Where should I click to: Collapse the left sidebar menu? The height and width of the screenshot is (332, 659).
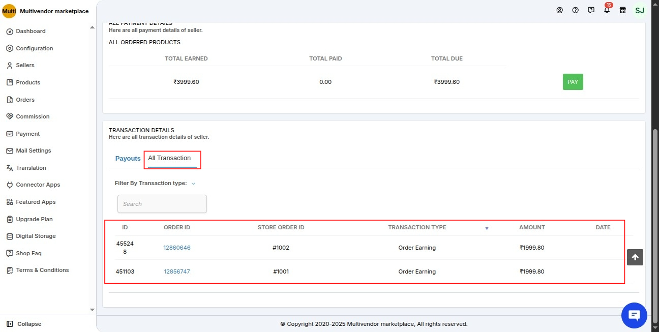(24, 324)
